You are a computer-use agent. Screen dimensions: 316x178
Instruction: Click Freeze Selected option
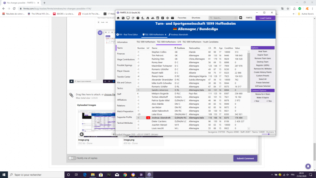point(263,83)
